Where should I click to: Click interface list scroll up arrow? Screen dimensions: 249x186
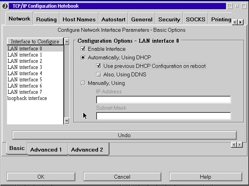(67, 41)
